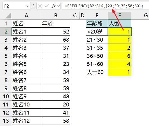The image size is (149, 126).
Task: Click cell labeled 21~30
Action: click(x=97, y=40)
